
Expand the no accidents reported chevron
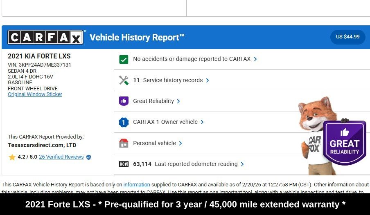(255, 59)
